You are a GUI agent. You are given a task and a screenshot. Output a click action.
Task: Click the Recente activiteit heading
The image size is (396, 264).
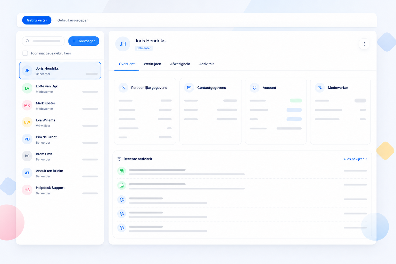point(138,159)
